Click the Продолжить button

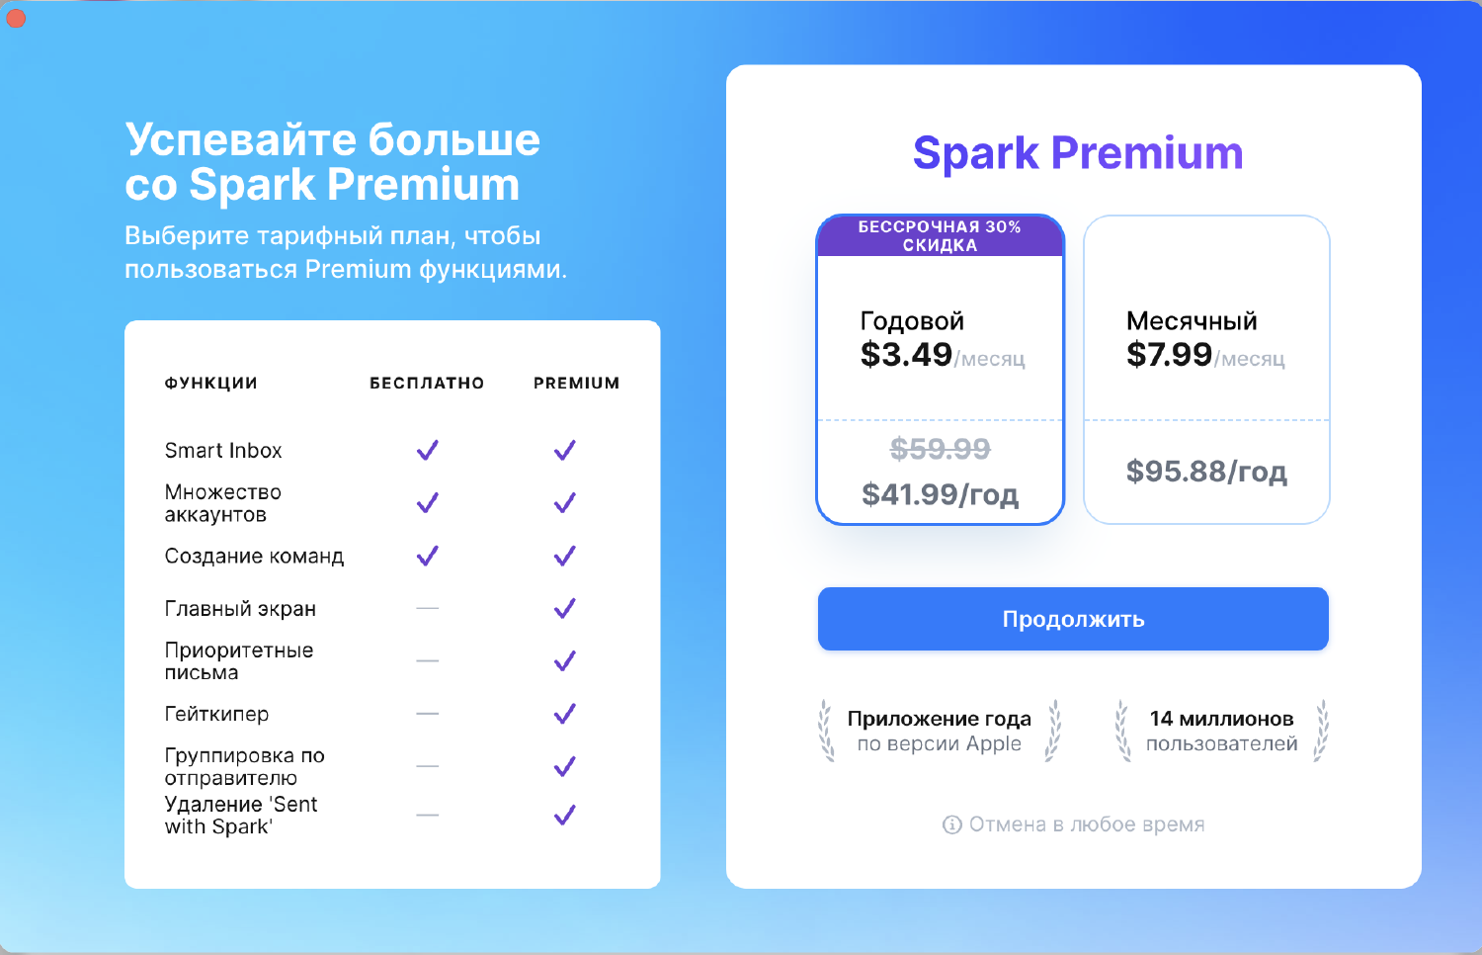(1073, 619)
